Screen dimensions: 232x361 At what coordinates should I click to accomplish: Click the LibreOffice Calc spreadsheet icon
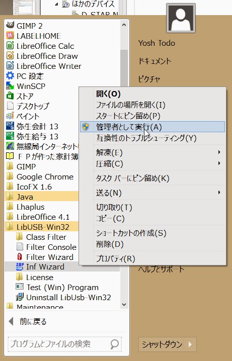click(x=10, y=46)
